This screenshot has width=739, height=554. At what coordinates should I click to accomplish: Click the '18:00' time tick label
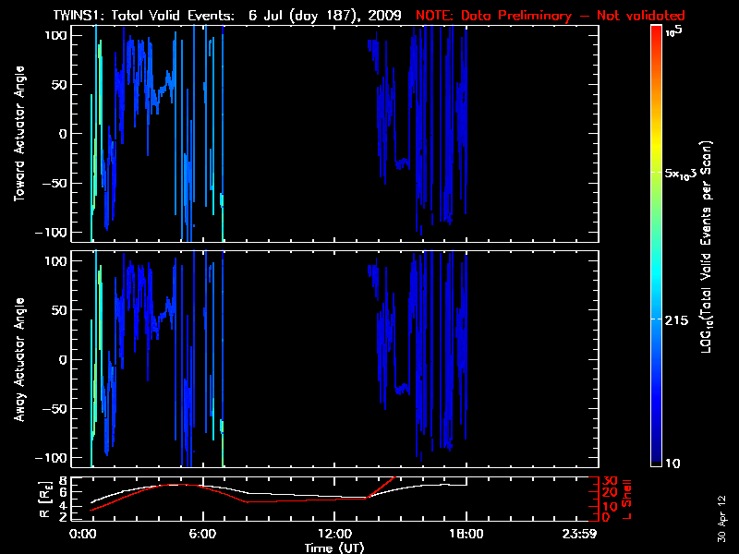point(466,534)
